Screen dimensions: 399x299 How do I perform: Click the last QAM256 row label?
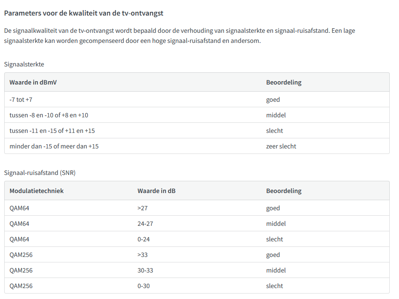coord(21,286)
